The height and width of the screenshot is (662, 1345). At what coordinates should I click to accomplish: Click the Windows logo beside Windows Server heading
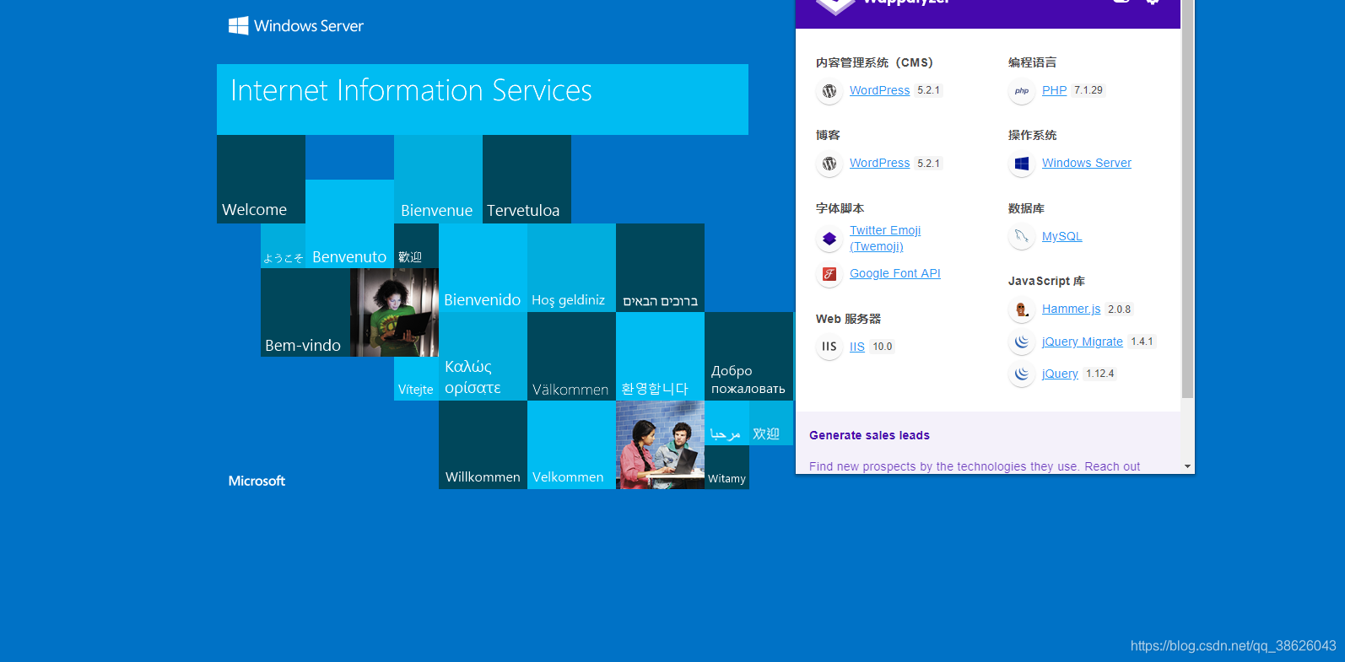coord(238,26)
